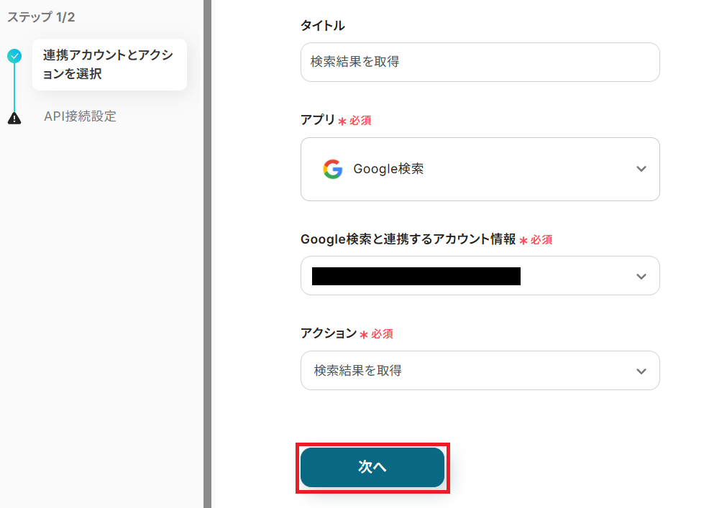This screenshot has width=709, height=508.
Task: Click the ステップ 1/2 heading
Action: (41, 17)
